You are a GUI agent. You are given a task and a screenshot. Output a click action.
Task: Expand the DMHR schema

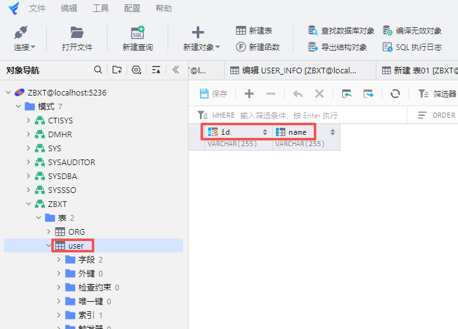(x=28, y=134)
